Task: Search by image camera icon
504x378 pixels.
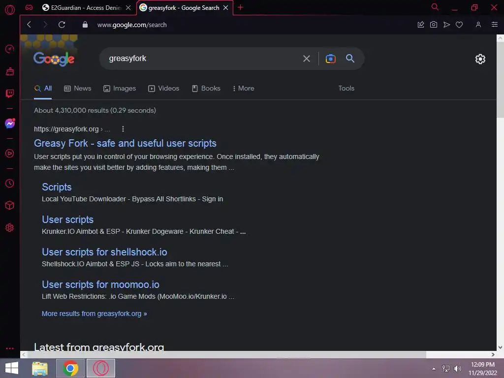Action: coord(330,59)
